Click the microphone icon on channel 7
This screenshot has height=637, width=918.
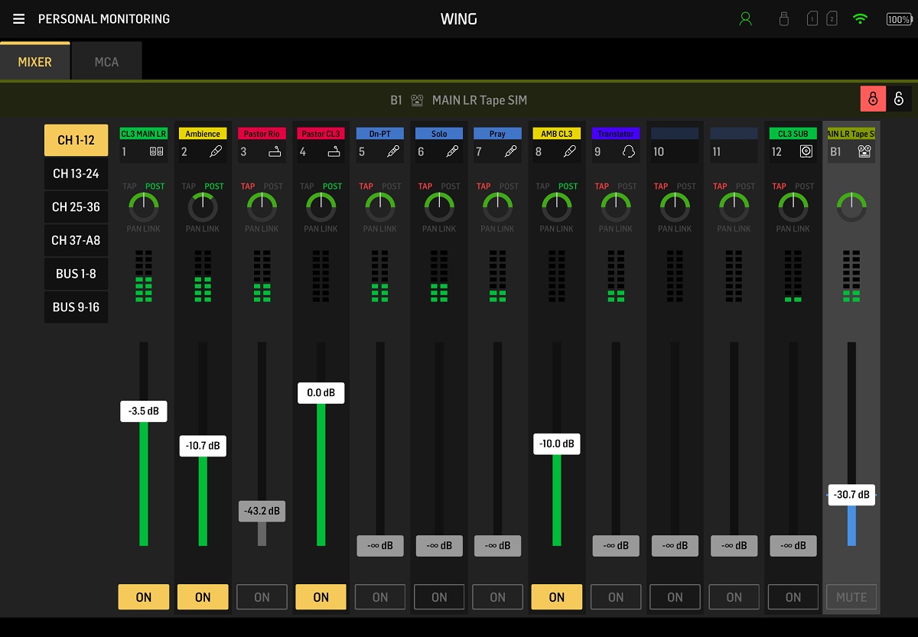click(510, 151)
